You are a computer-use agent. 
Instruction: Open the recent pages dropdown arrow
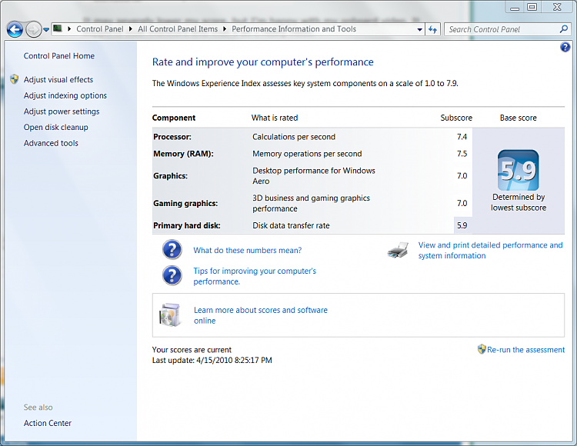(46, 29)
